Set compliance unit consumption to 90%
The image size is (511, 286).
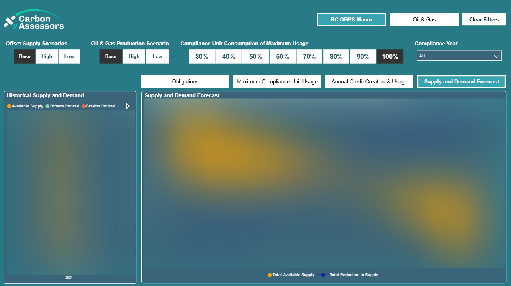[x=363, y=57]
